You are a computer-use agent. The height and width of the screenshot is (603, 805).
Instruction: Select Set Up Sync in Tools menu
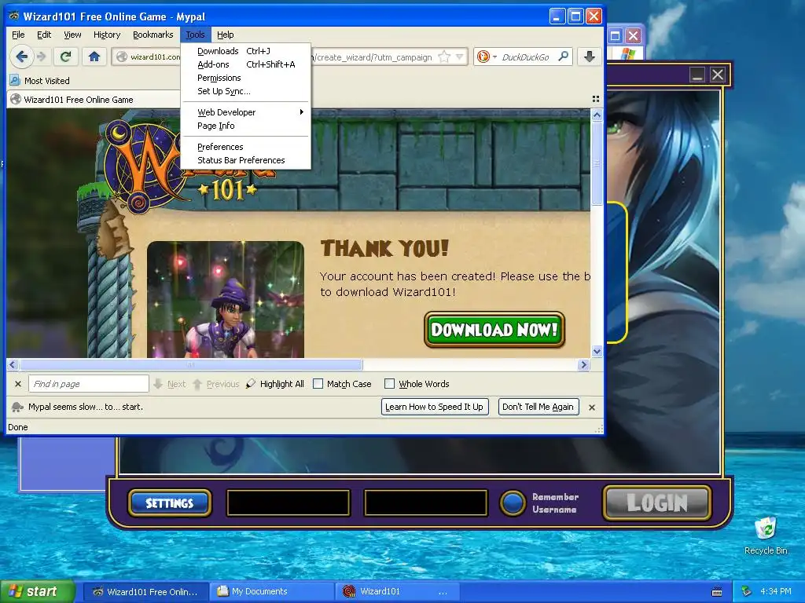click(246, 91)
